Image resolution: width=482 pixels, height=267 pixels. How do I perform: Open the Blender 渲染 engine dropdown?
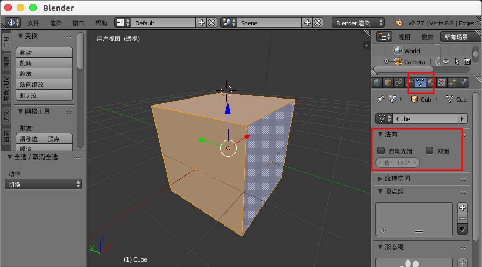[358, 23]
